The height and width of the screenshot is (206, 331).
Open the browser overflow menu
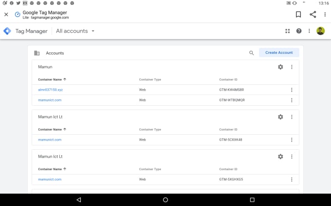click(325, 15)
